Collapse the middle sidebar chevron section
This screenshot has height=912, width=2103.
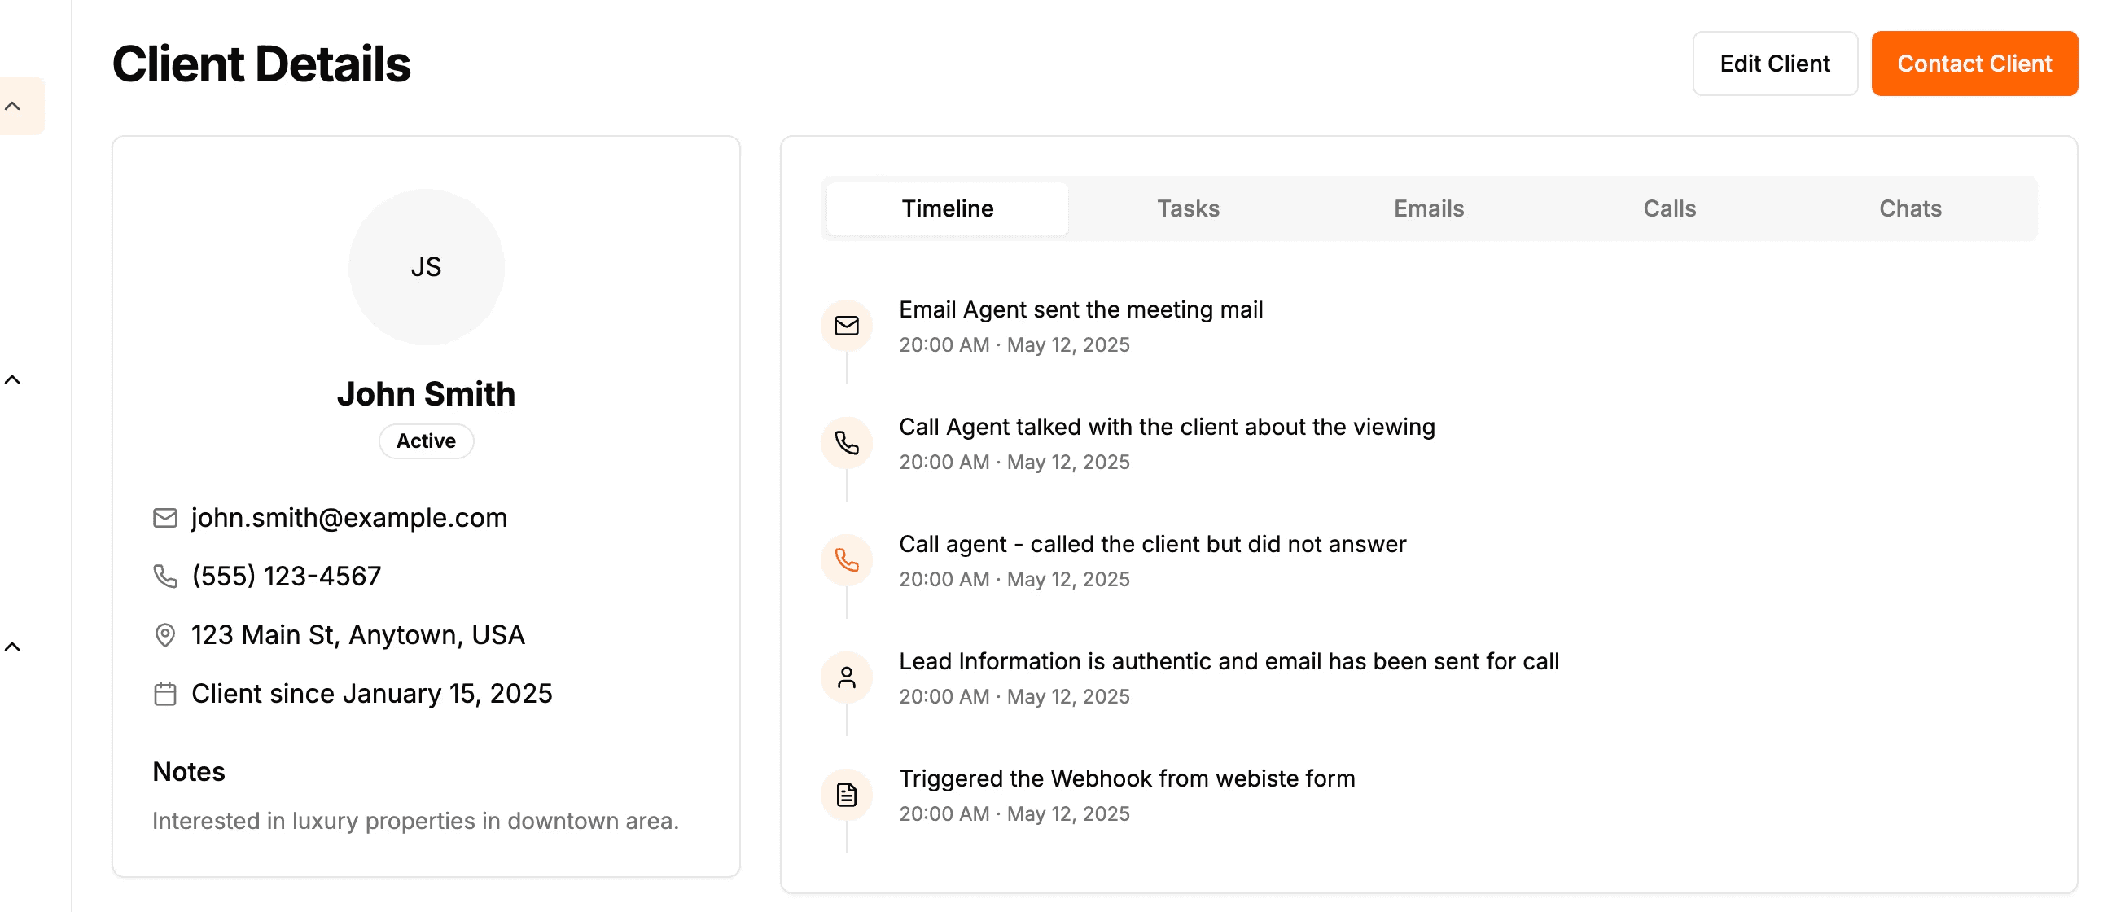point(13,379)
